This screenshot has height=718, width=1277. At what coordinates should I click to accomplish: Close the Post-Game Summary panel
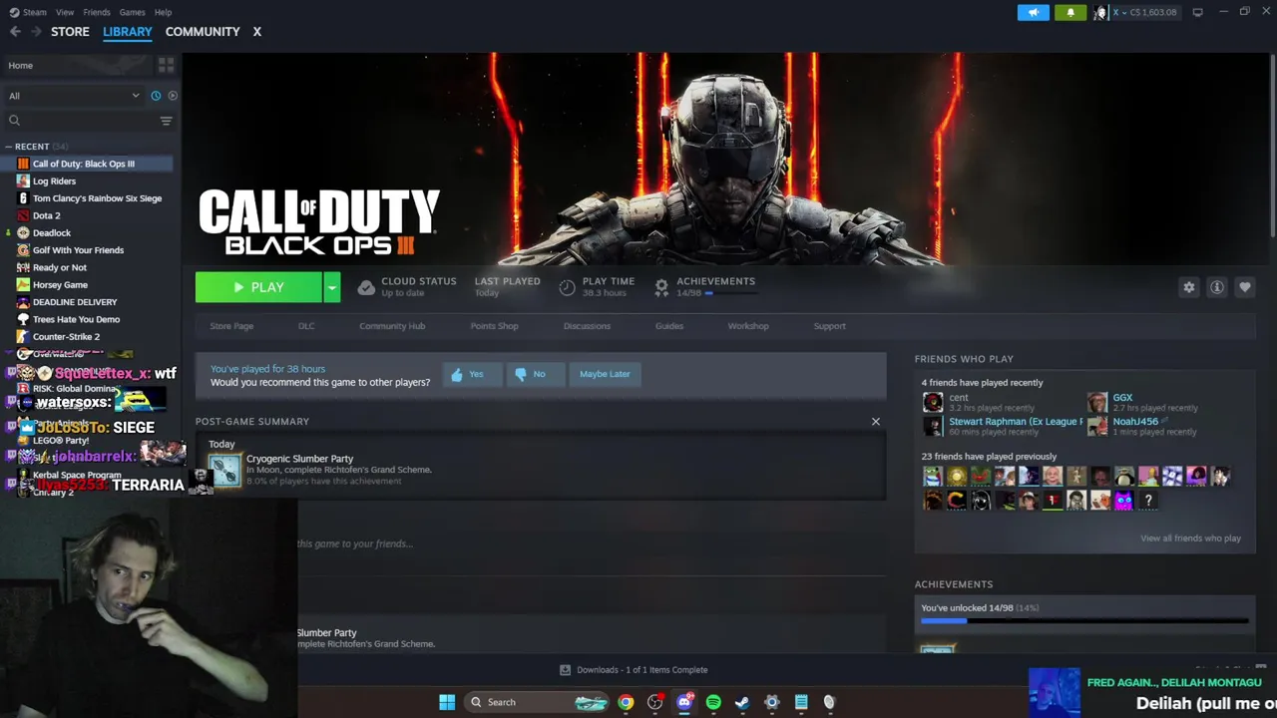[x=876, y=422]
